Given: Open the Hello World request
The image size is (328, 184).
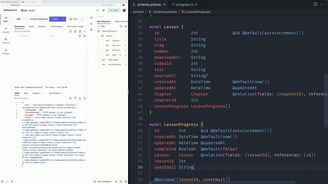Looking at the screenshot, I should (x=113, y=60).
